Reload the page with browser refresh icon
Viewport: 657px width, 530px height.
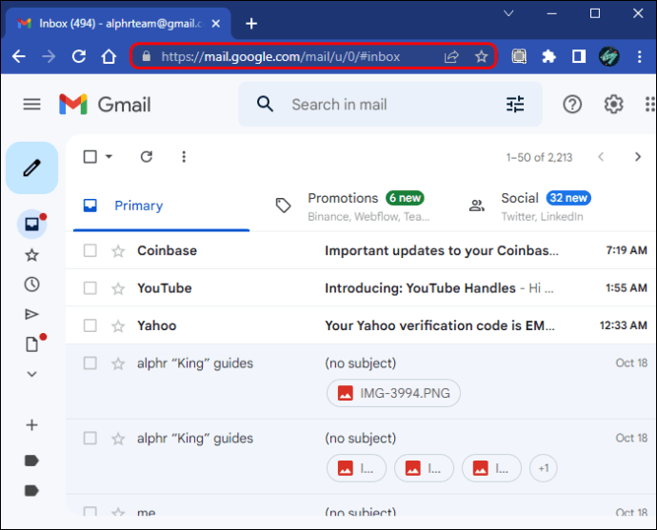point(79,56)
